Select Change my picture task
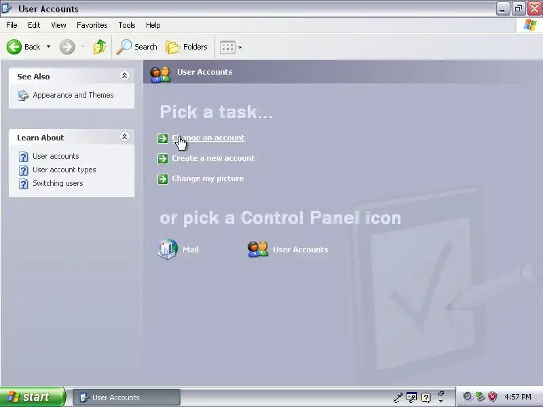 coord(208,178)
